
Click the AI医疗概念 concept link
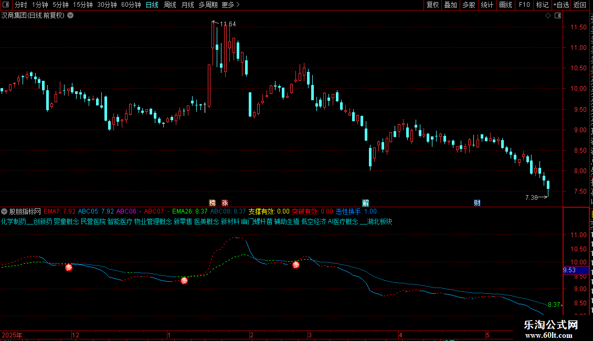(343, 221)
